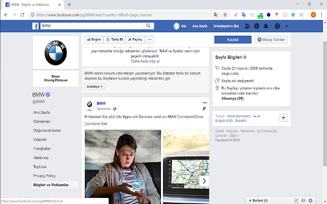The height and width of the screenshot is (204, 327).
Task: Go forward in browser
Action: pos(14,15)
